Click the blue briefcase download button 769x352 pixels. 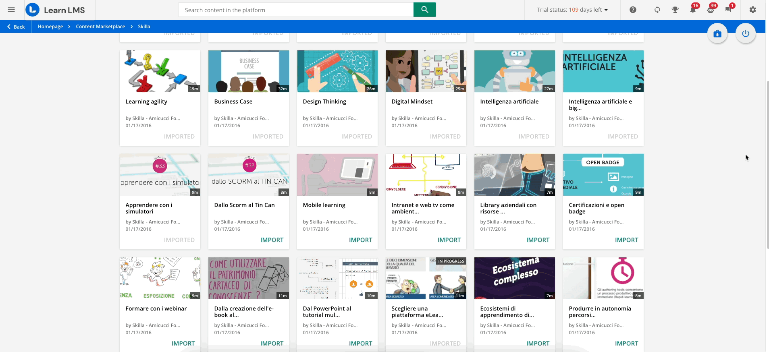pyautogui.click(x=717, y=34)
